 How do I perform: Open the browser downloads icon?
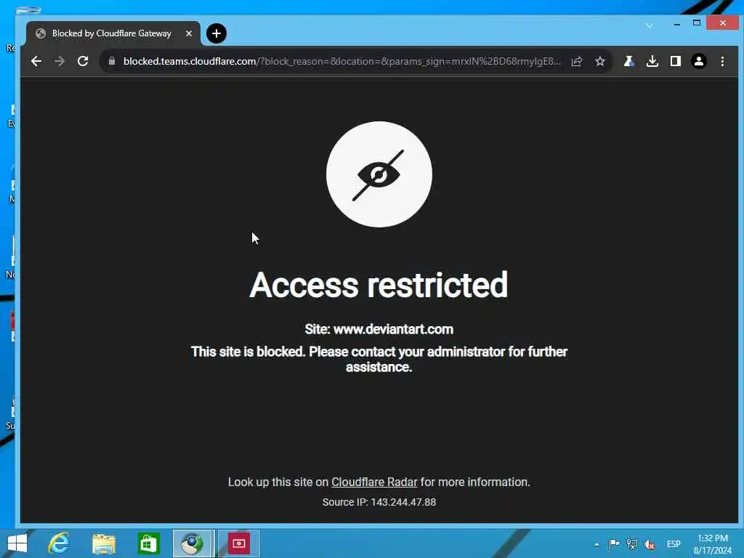652,61
